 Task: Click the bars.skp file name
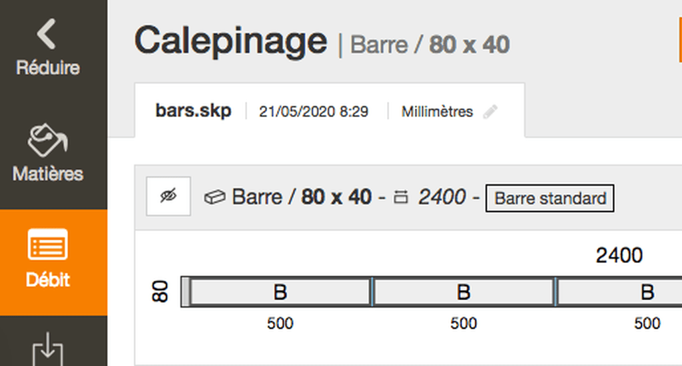click(x=194, y=111)
